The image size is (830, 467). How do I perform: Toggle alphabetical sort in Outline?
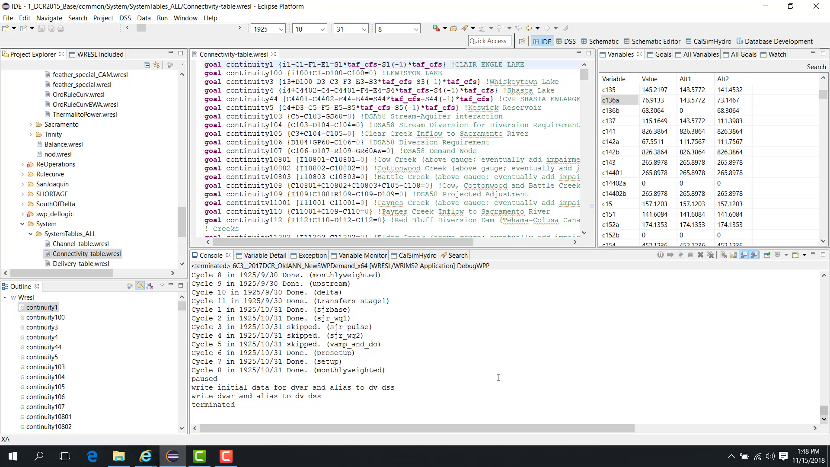150,286
